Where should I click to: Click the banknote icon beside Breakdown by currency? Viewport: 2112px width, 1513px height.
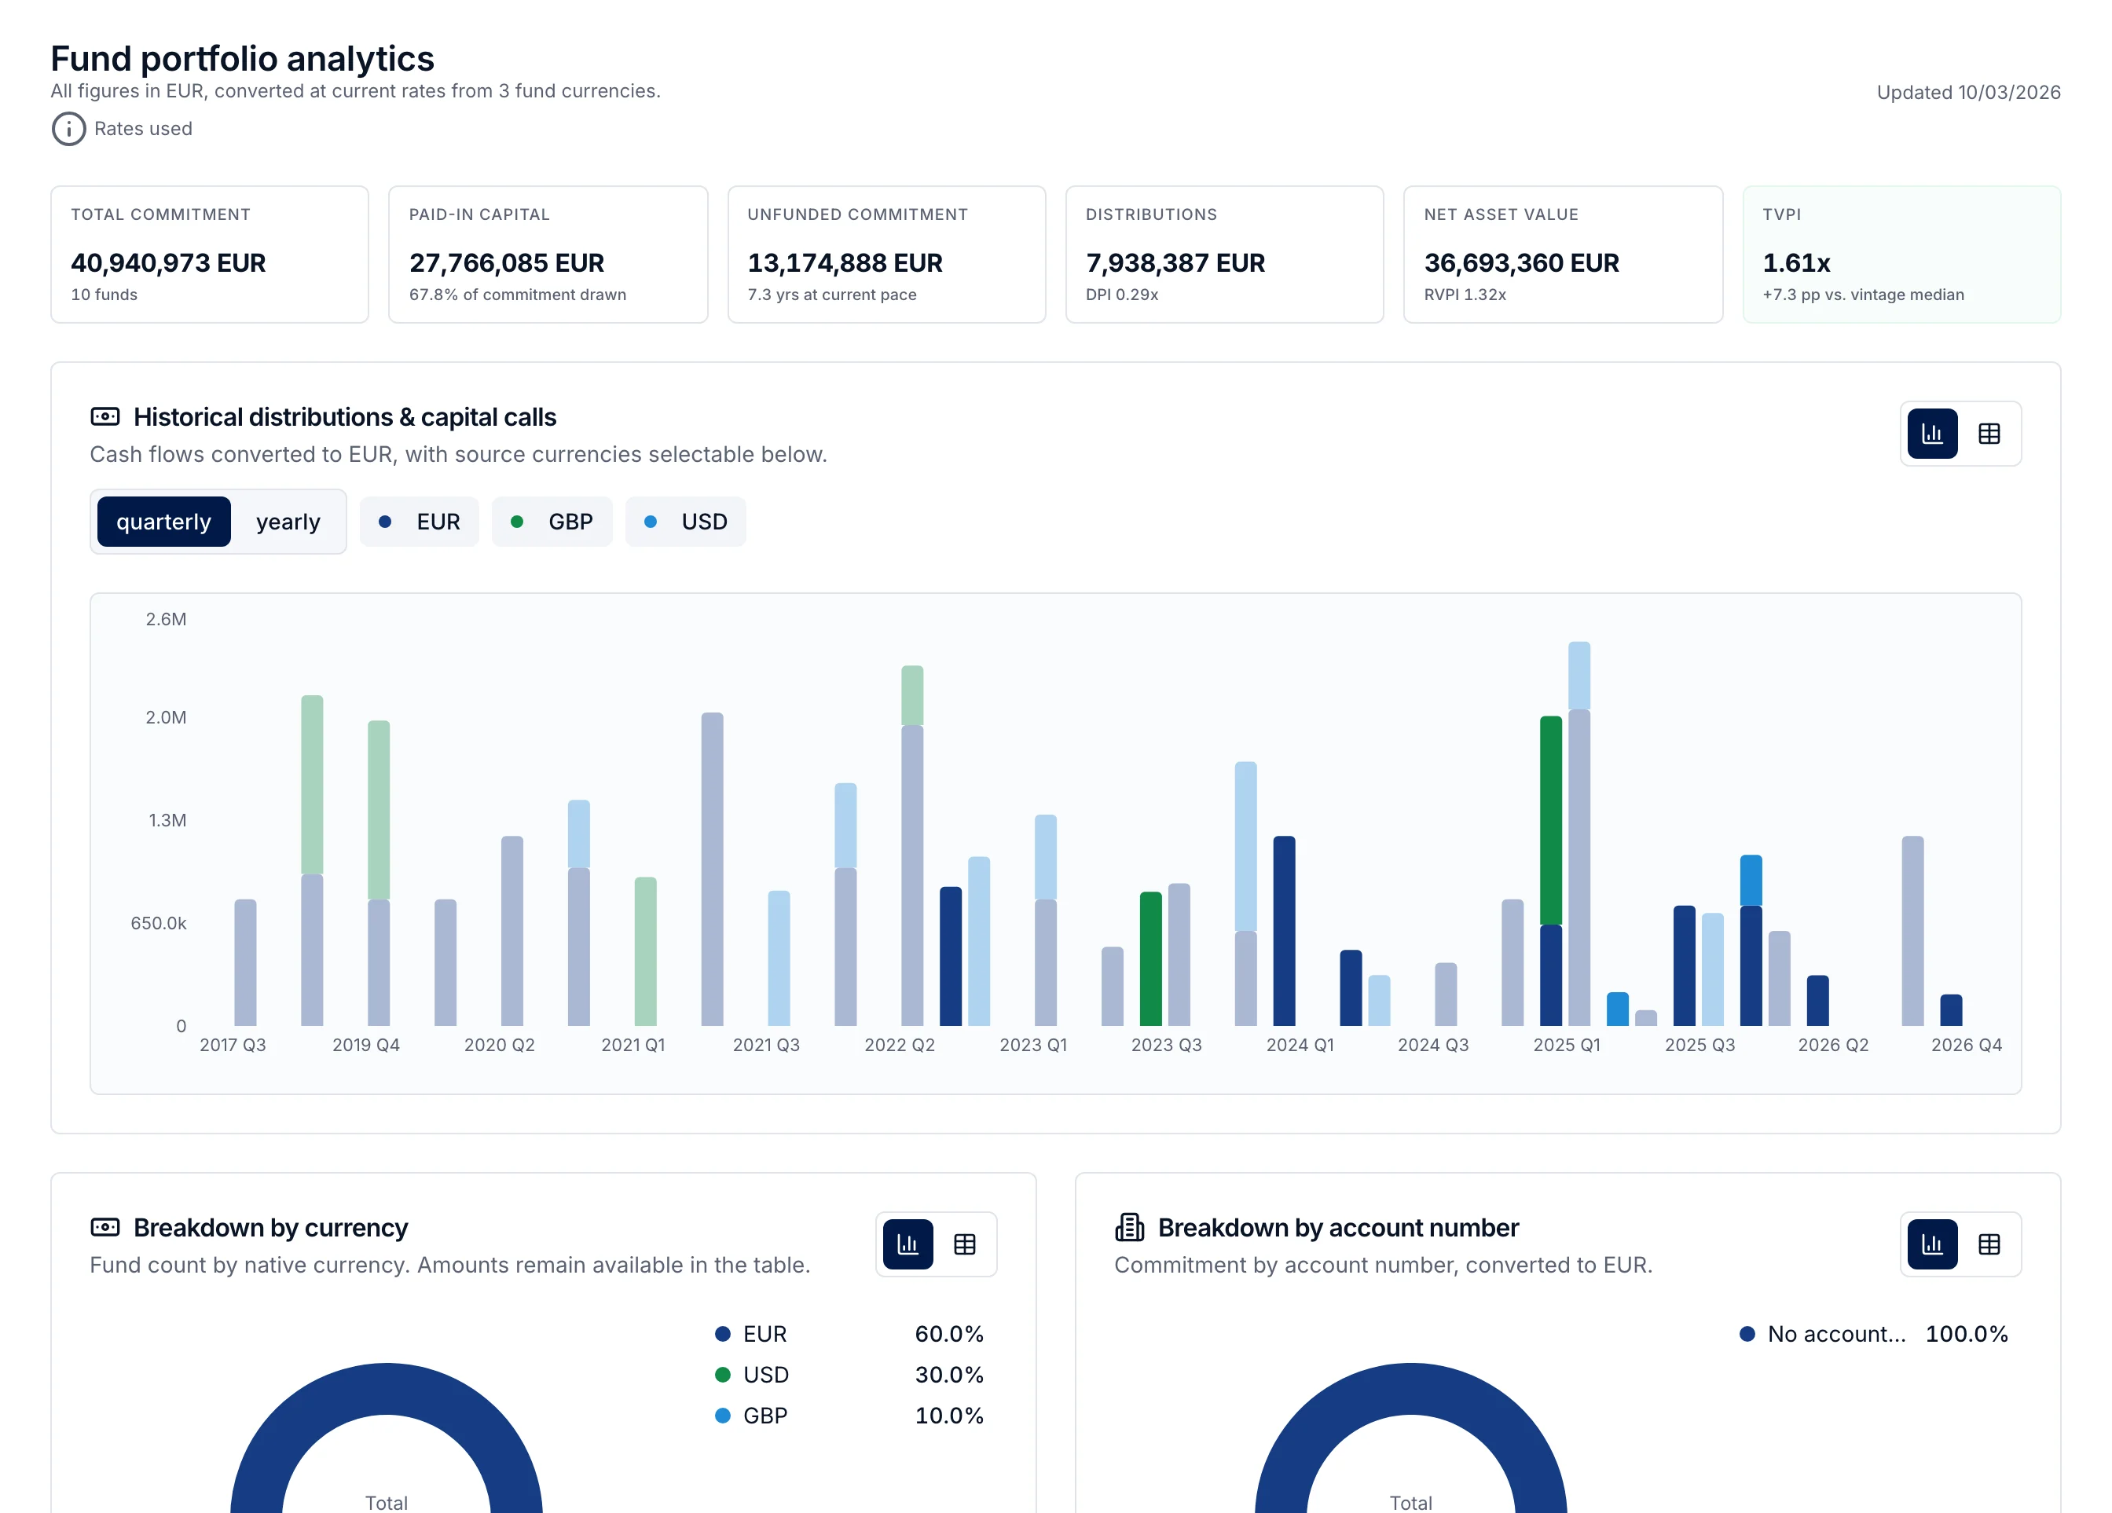[105, 1227]
